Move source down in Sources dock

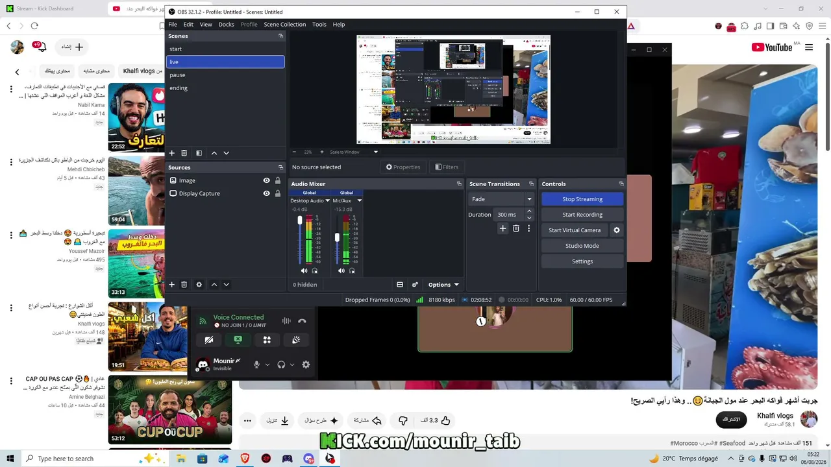click(x=226, y=285)
